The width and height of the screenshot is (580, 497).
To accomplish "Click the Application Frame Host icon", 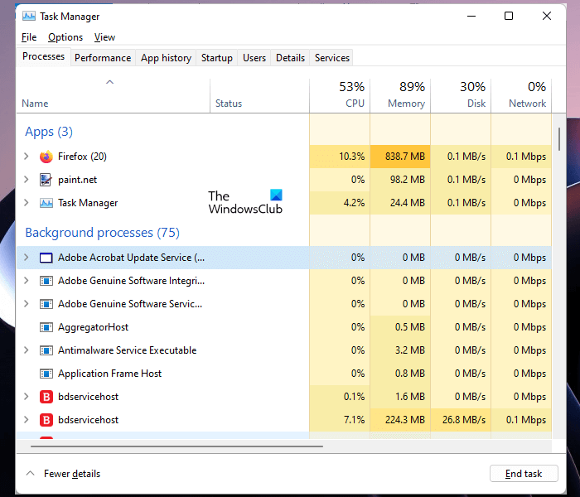I will coord(46,374).
